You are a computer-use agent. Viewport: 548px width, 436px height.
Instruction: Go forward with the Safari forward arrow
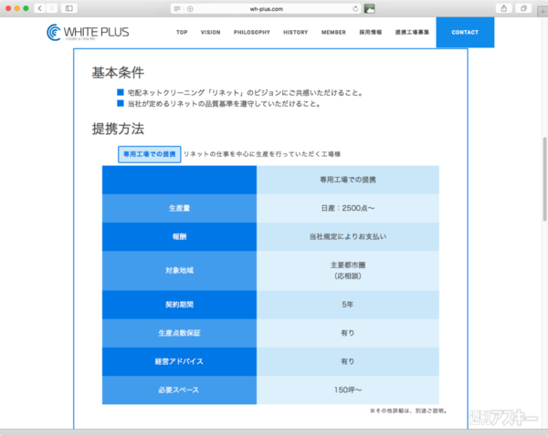(52, 8)
